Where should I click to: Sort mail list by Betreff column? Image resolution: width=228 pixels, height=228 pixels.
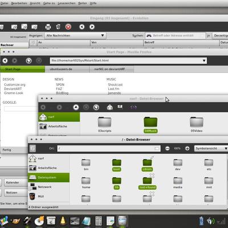click(181, 42)
